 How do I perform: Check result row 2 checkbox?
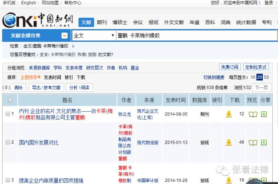8,142
